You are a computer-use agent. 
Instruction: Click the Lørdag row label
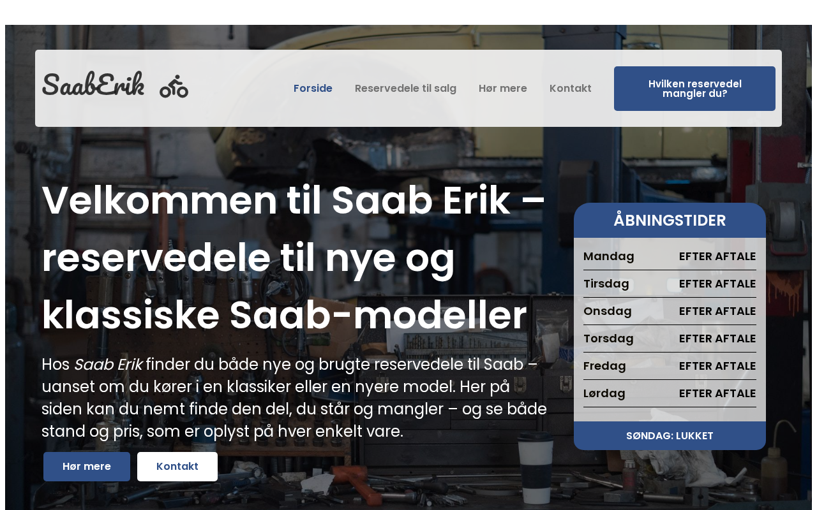tap(604, 393)
